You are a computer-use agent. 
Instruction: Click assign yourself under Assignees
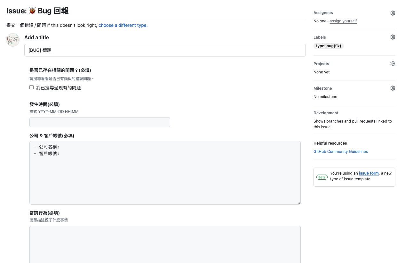[343, 21]
